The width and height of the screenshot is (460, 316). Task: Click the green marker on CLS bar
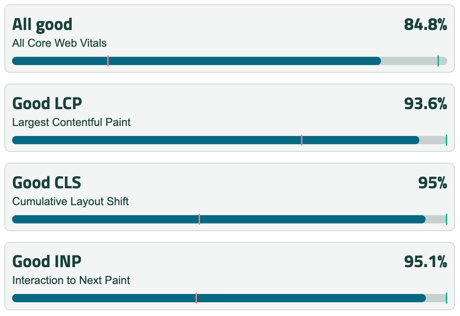pos(446,219)
